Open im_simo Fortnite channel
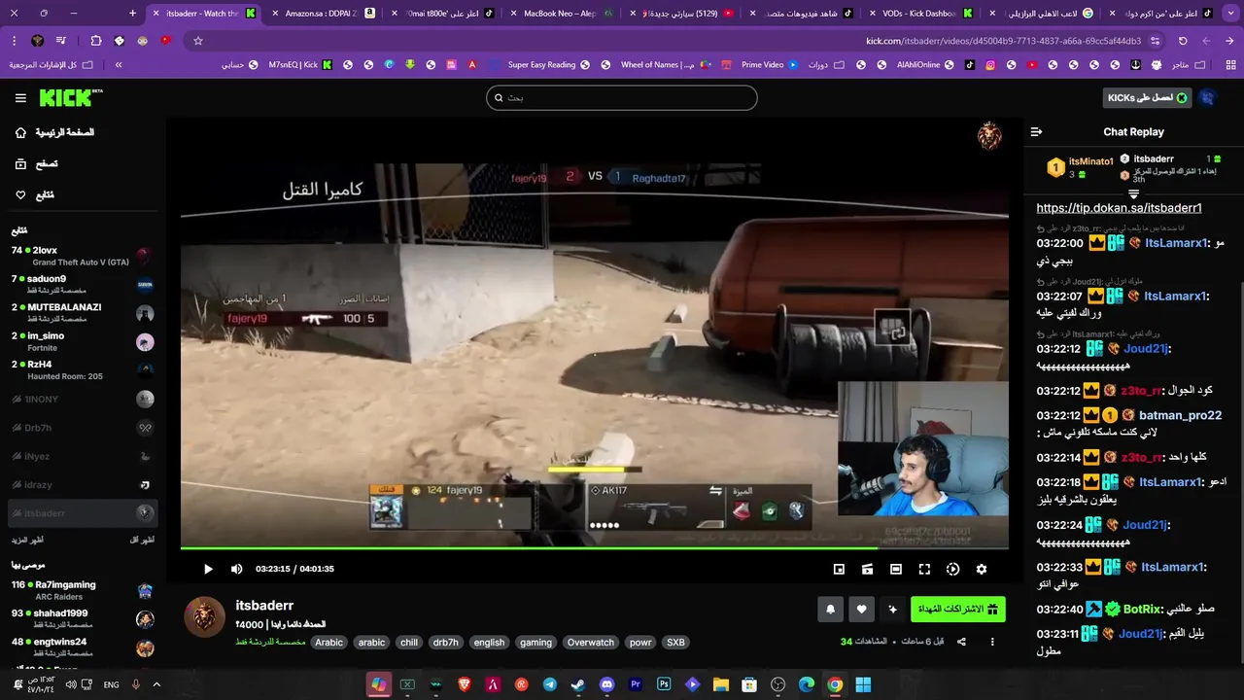This screenshot has height=700, width=1244. [83, 341]
